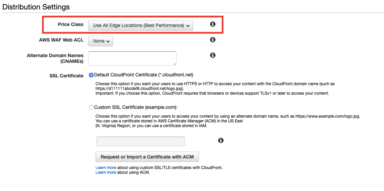The width and height of the screenshot is (384, 191).
Task: Expand the AWS WAF Web ACL dropdown
Action: coord(101,41)
